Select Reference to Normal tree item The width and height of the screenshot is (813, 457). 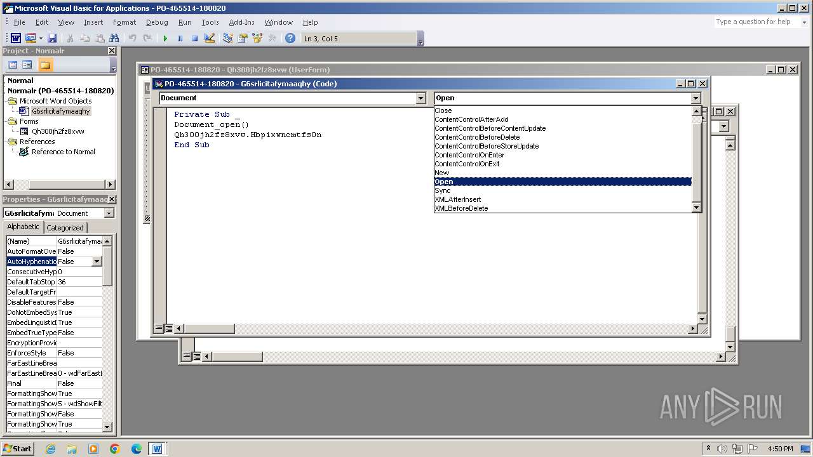pyautogui.click(x=63, y=152)
